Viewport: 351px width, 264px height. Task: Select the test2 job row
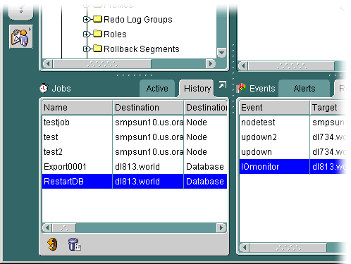point(135,152)
